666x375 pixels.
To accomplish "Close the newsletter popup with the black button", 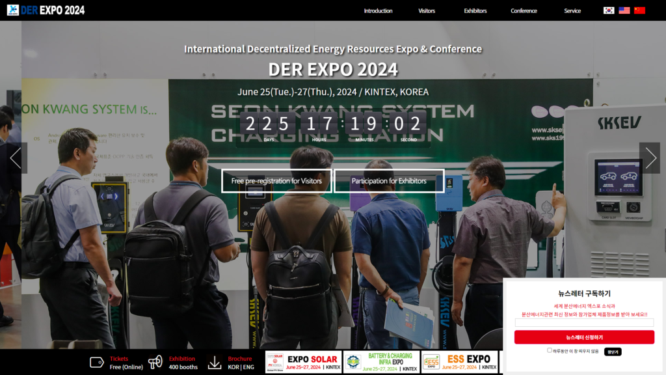I will pyautogui.click(x=613, y=352).
